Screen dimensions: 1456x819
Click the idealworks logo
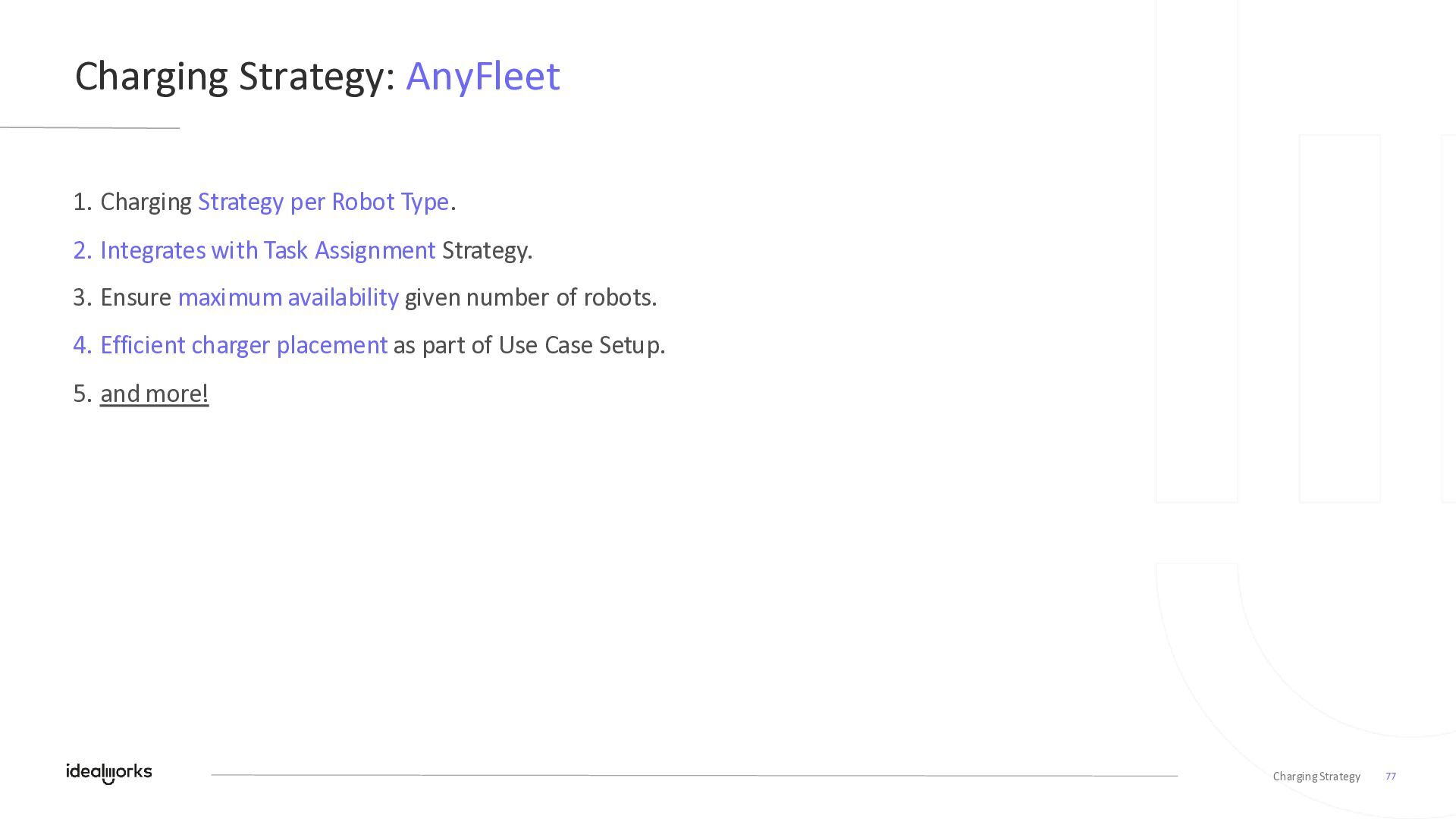click(x=108, y=773)
